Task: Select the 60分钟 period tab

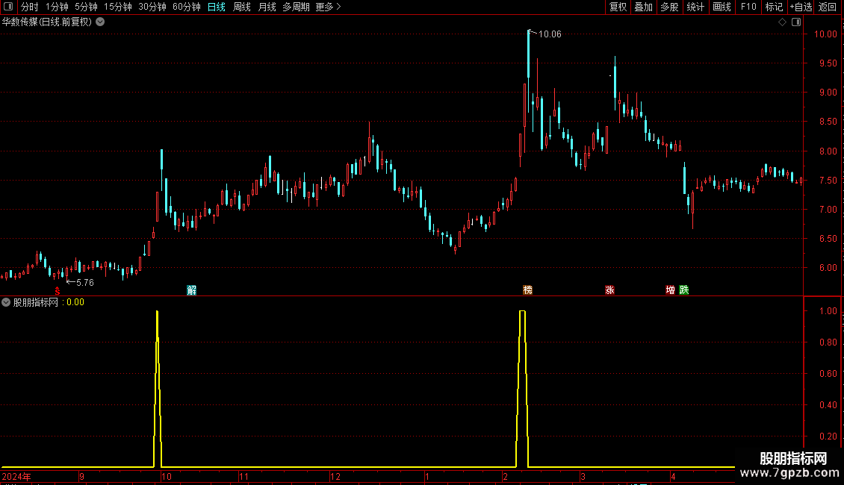Action: pyautogui.click(x=186, y=7)
